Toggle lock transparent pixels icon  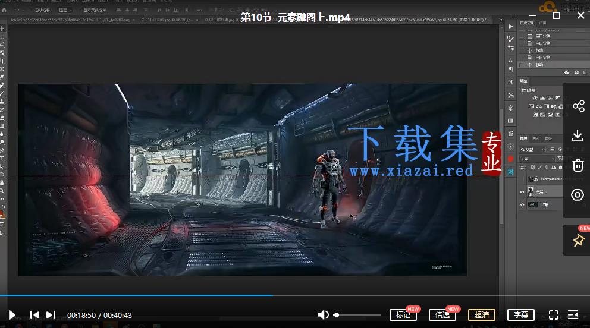(533, 167)
